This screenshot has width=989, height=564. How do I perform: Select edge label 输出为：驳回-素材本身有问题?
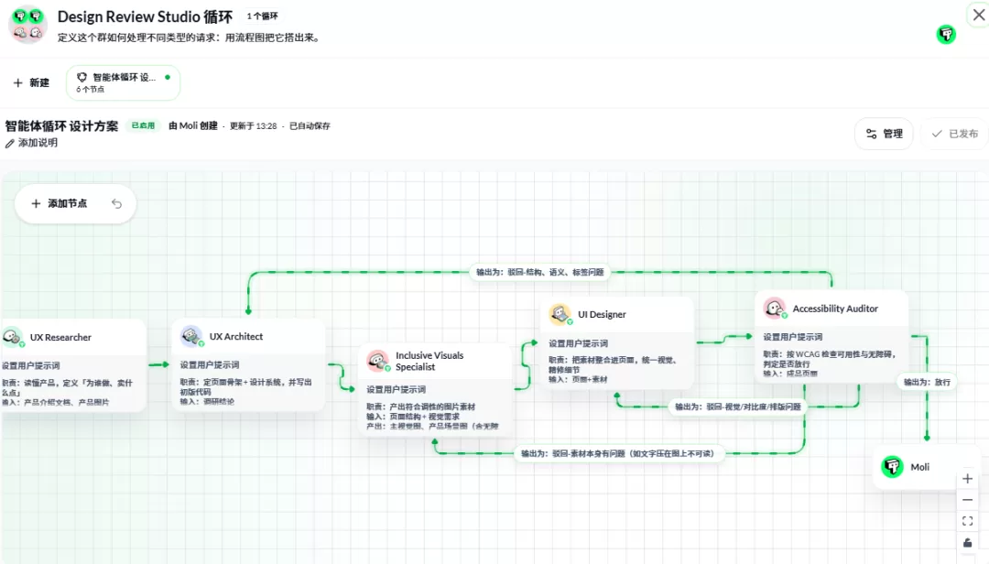coord(617,453)
